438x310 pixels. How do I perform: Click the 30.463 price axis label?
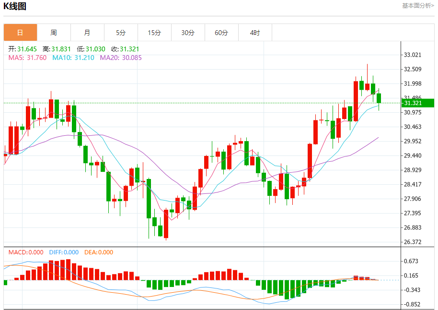click(413, 127)
